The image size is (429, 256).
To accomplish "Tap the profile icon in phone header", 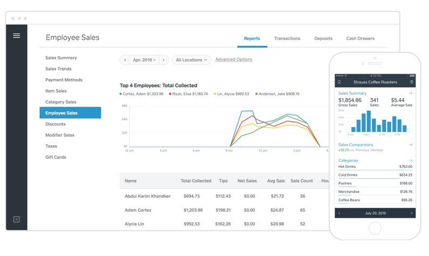I will [x=339, y=82].
